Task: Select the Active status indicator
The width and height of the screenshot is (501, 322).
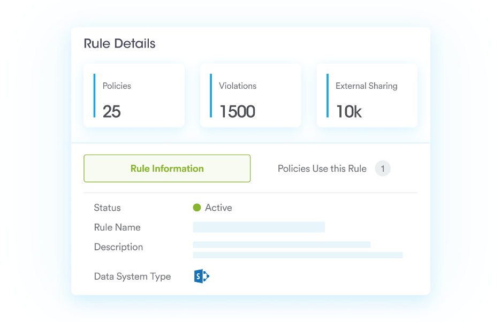Action: [x=198, y=208]
